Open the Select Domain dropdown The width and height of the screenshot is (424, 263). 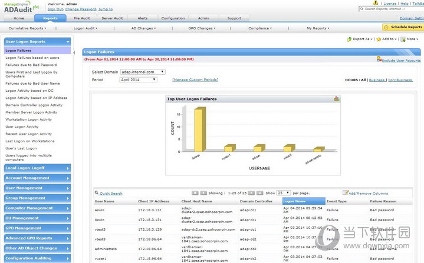(143, 72)
